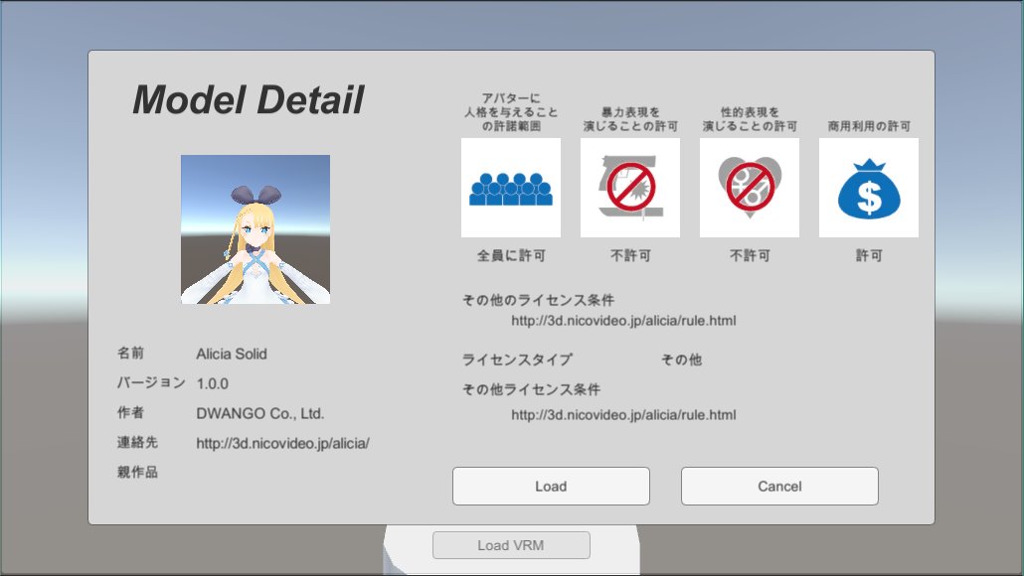Click the 連絡先 label
The width and height of the screenshot is (1024, 576).
point(137,442)
